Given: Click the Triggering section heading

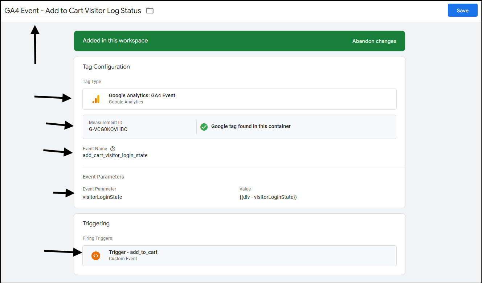Looking at the screenshot, I should tap(96, 223).
